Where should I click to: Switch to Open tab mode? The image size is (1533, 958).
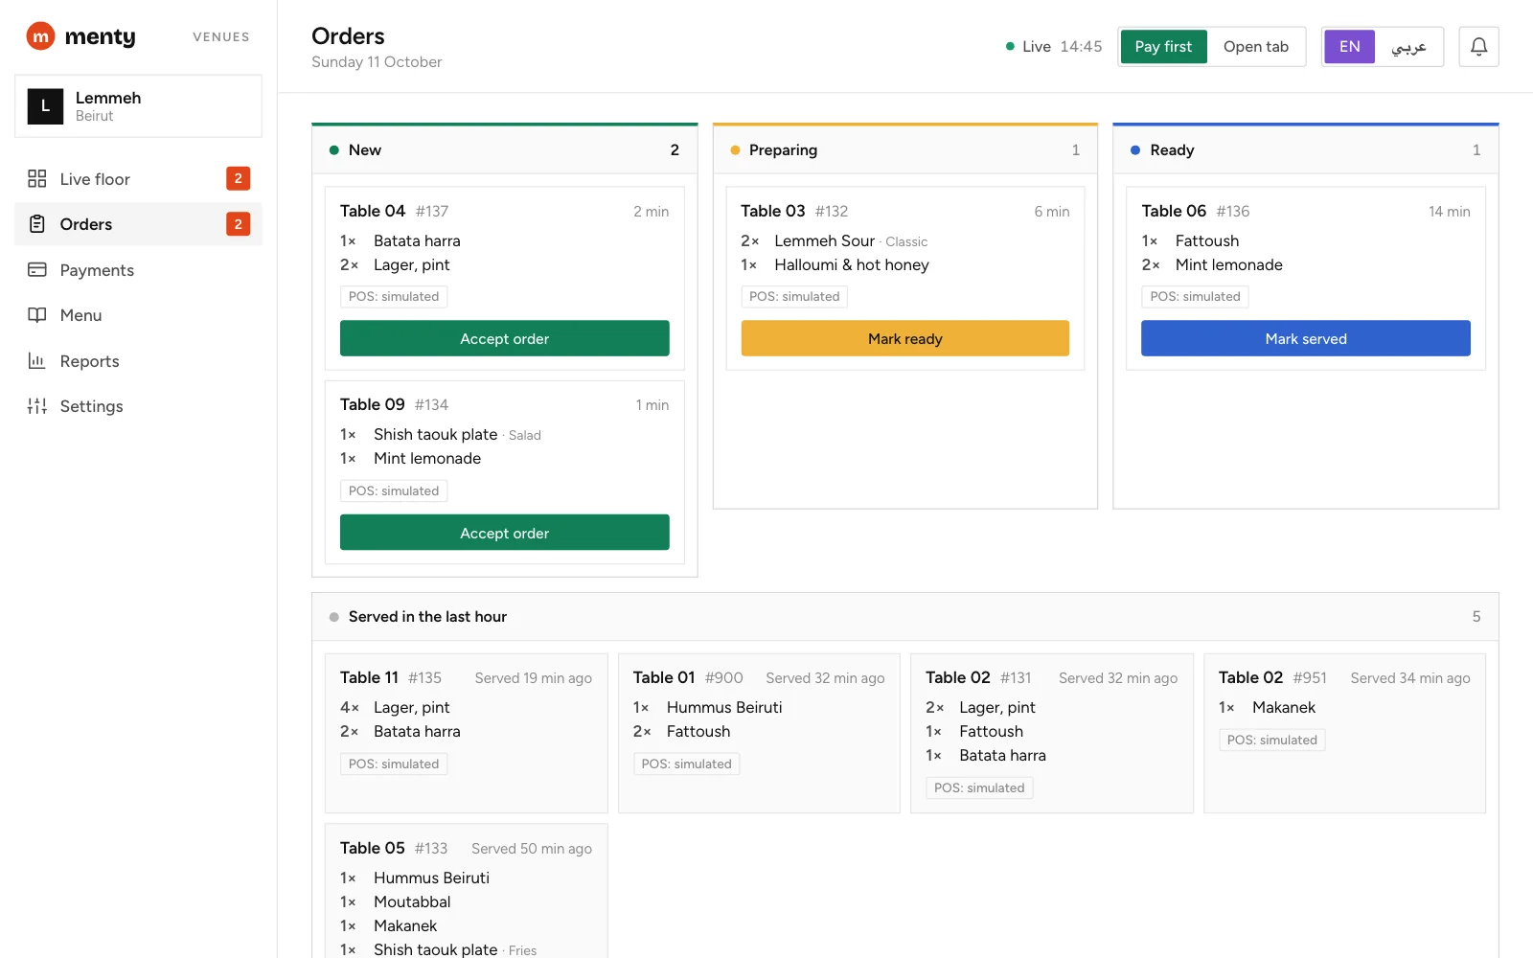tap(1255, 46)
